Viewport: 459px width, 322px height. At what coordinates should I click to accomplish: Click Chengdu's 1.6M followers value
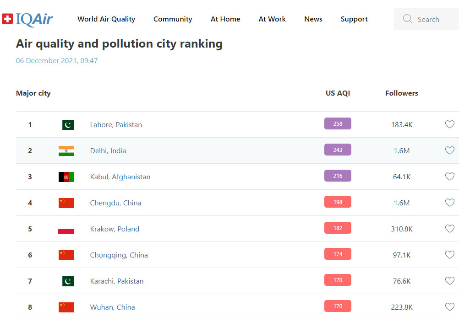pos(402,203)
